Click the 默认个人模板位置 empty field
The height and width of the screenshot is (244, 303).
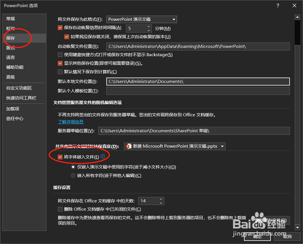click(x=198, y=91)
